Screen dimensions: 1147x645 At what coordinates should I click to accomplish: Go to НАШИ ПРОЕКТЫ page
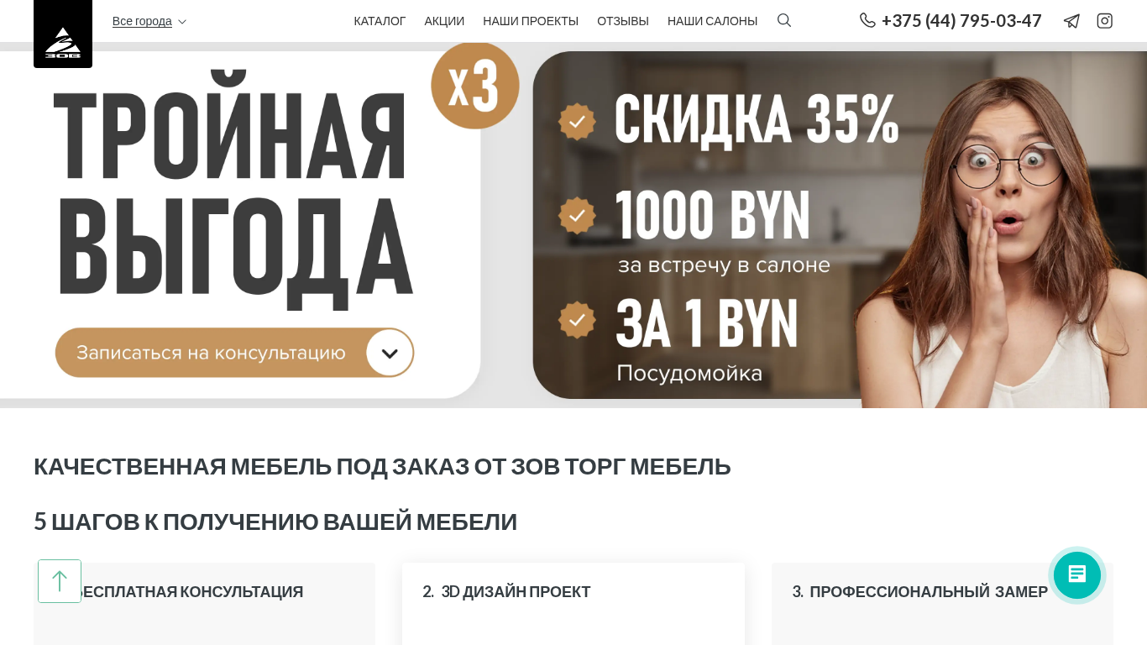[x=531, y=21]
